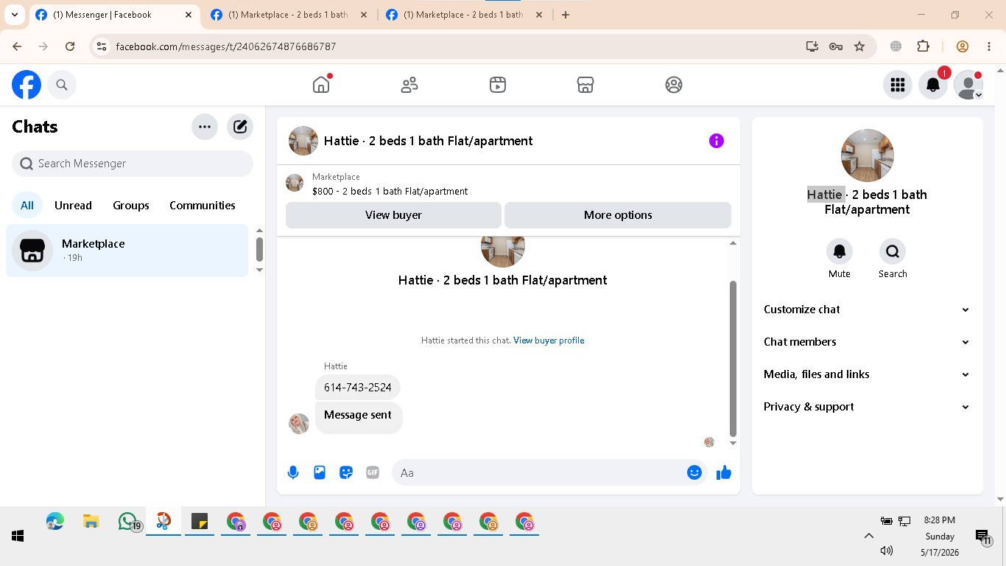Click the conversation messages scrollbar
Viewport: 1006px width, 566px height.
[x=733, y=359]
